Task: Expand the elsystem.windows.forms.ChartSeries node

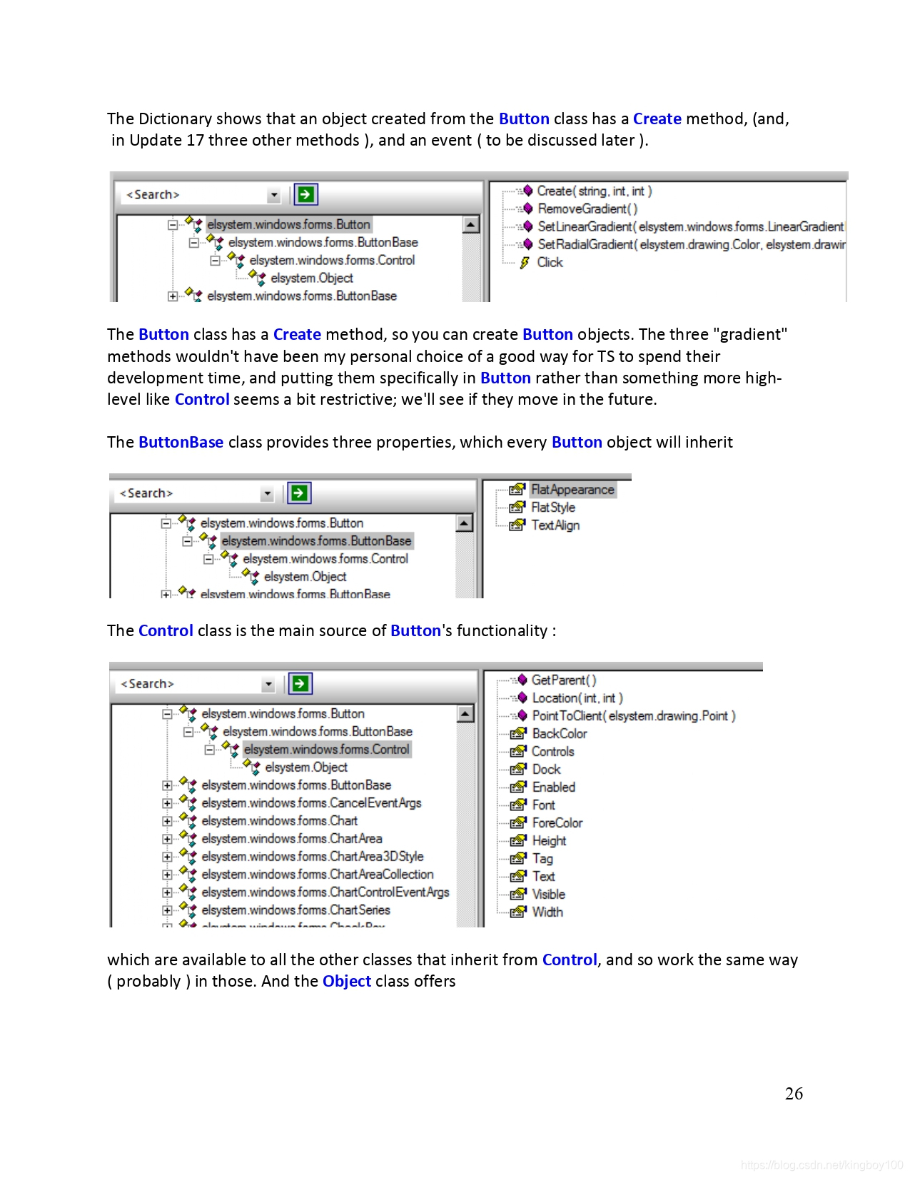Action: [167, 910]
